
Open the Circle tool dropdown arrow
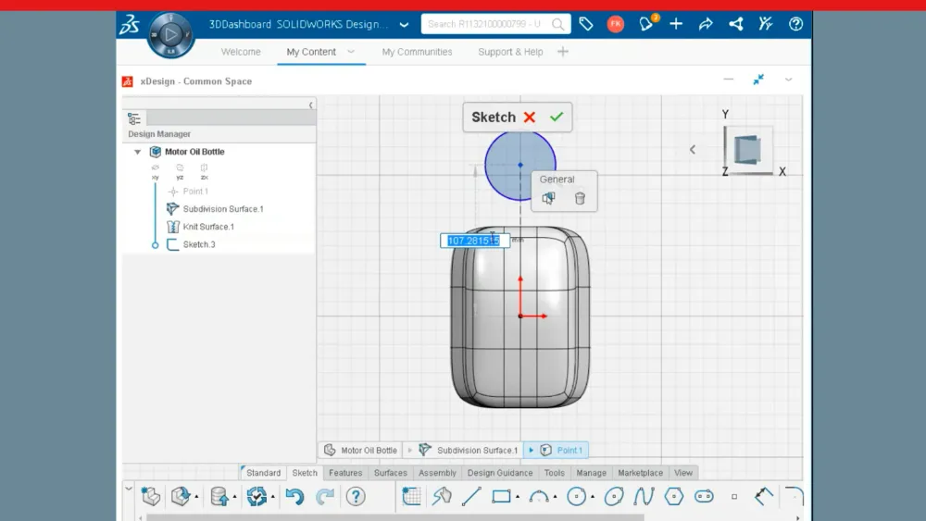(x=593, y=497)
